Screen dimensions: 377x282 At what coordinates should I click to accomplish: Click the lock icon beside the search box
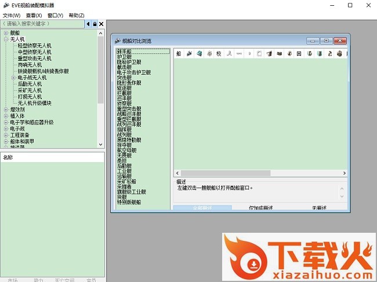coord(95,24)
